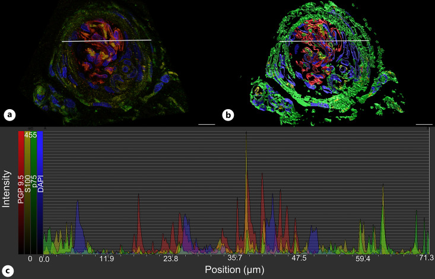Select the white profile line in panel a

click(x=106, y=40)
